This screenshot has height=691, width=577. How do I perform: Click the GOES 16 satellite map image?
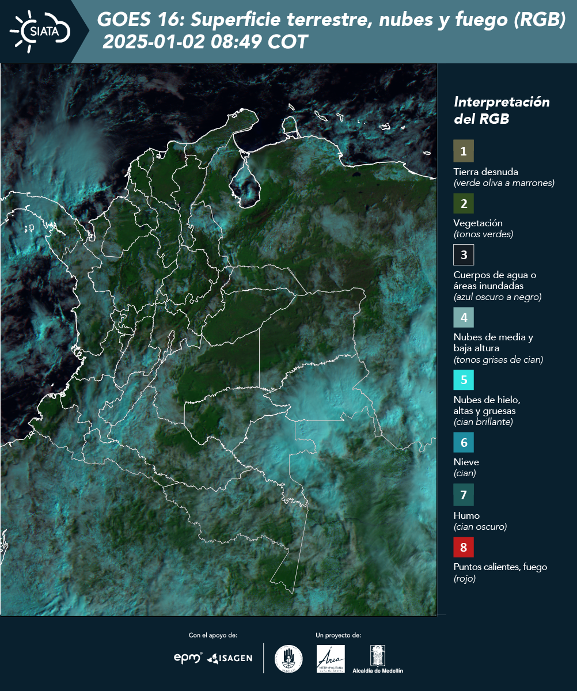(218, 340)
